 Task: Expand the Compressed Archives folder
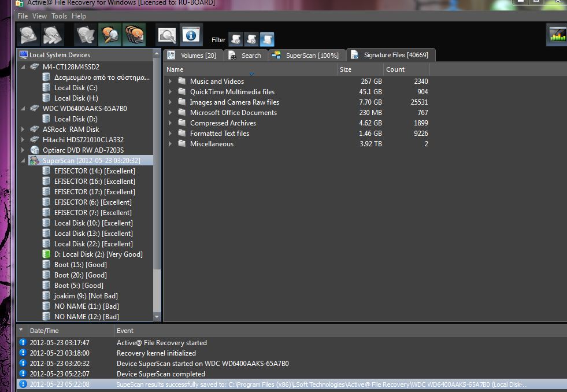[x=170, y=123]
